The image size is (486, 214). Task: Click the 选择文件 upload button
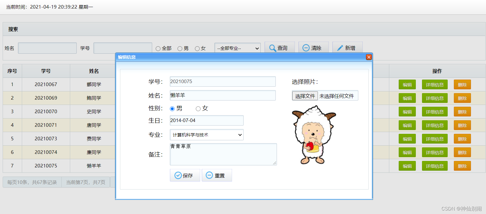(305, 96)
